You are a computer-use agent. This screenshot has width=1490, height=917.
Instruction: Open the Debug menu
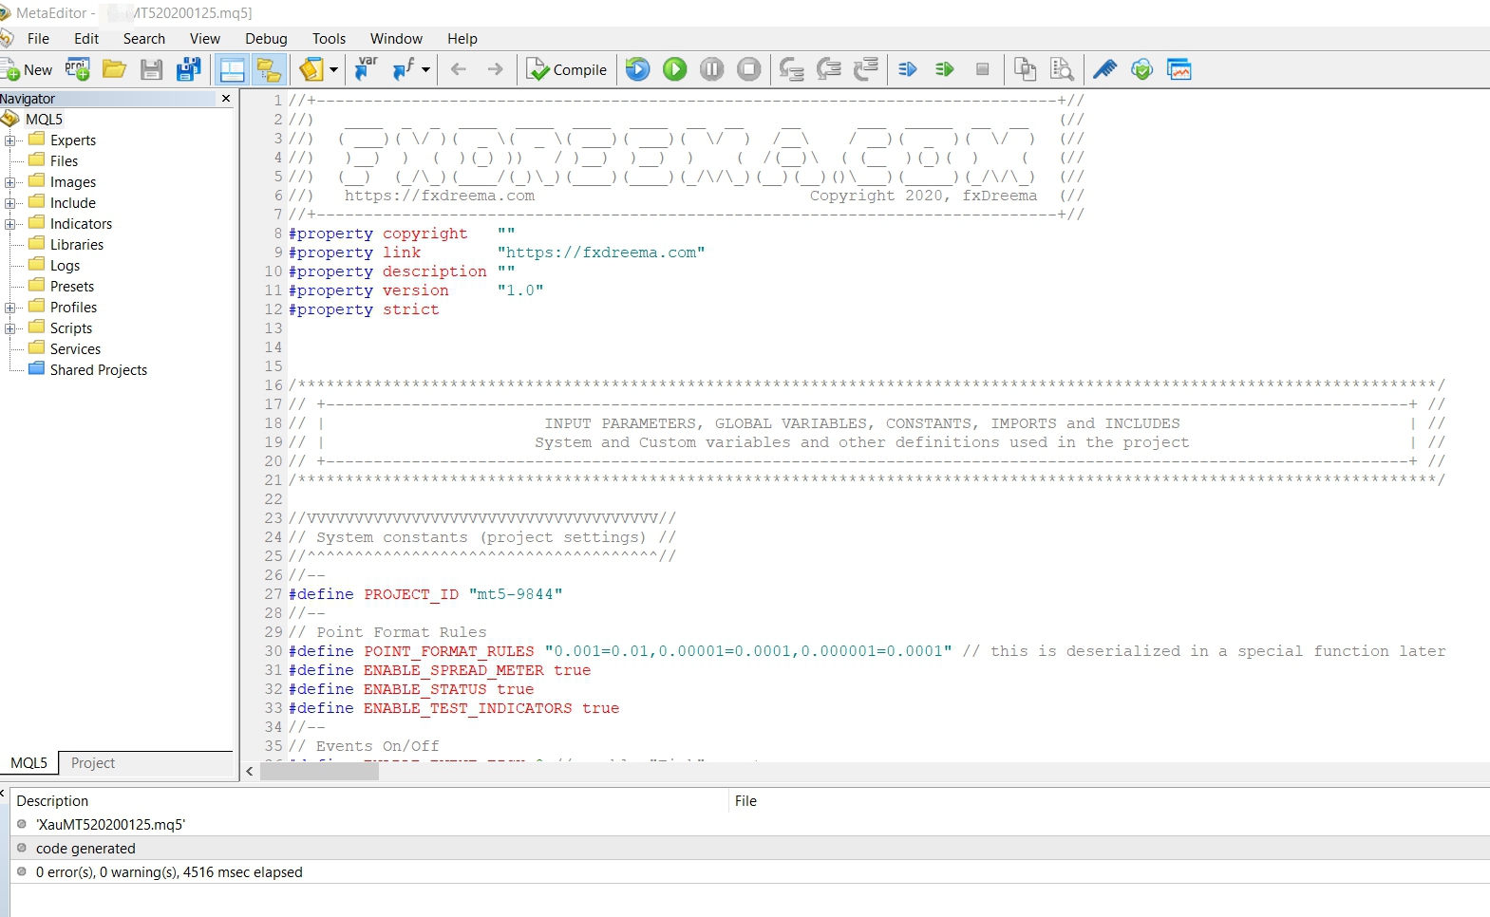(266, 39)
